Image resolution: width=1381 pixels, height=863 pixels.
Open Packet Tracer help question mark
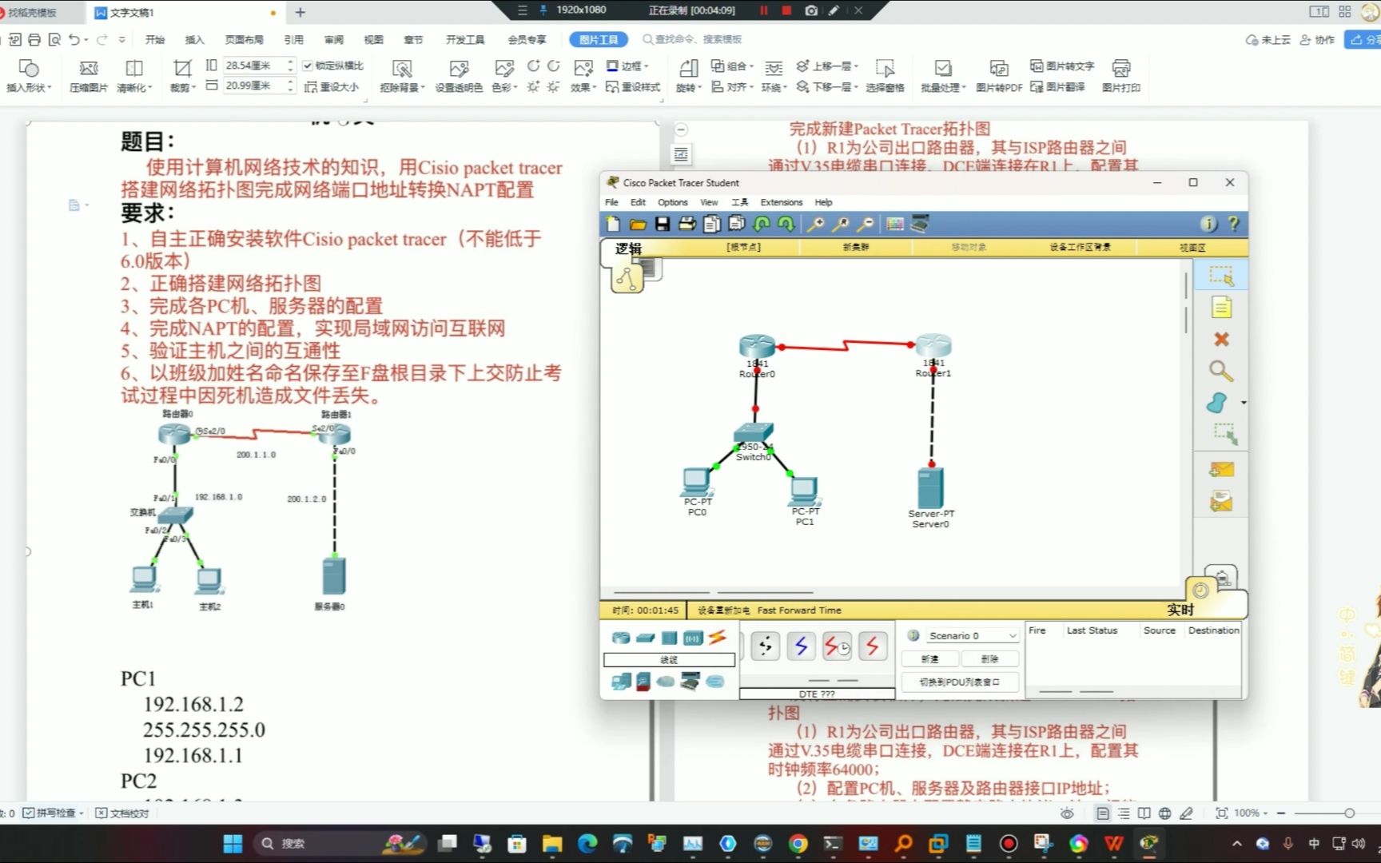tap(1233, 224)
